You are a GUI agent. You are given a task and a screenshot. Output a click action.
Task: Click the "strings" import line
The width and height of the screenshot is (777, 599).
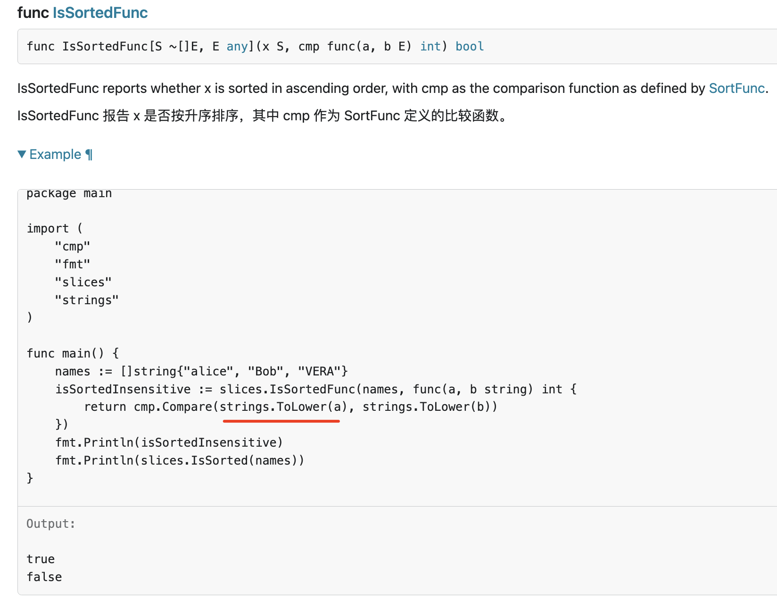pos(87,300)
